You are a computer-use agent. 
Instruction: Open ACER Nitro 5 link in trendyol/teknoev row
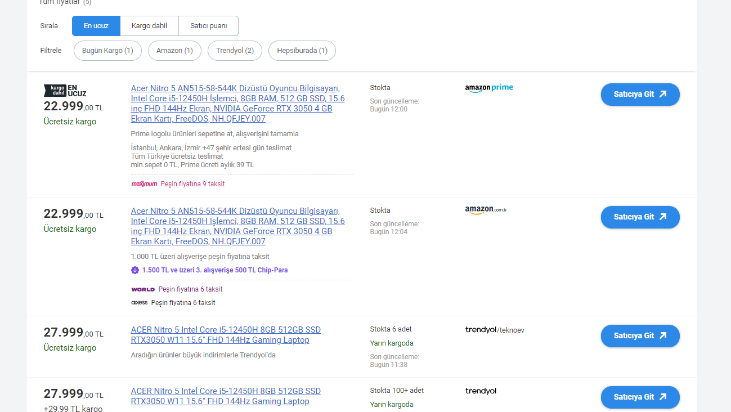[226, 335]
